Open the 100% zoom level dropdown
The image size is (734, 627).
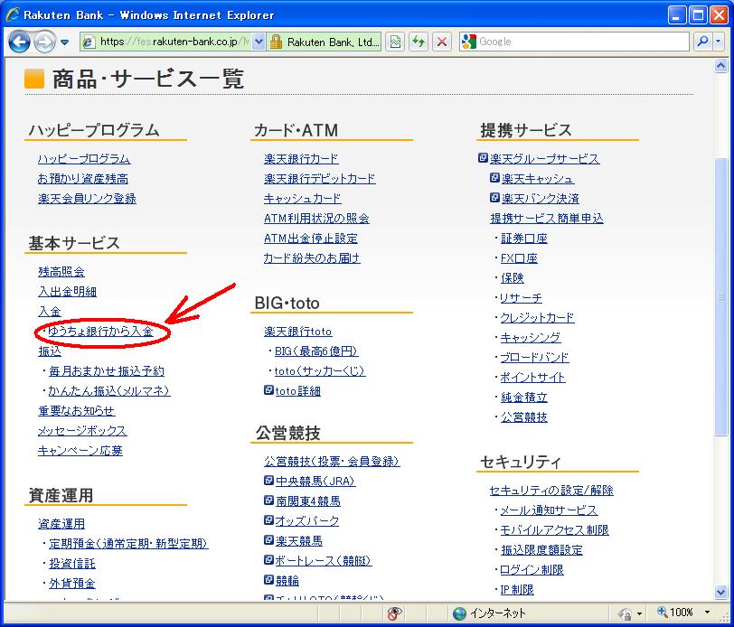[707, 613]
